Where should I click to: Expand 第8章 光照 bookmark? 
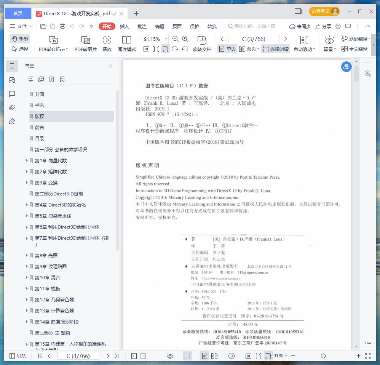point(27,255)
